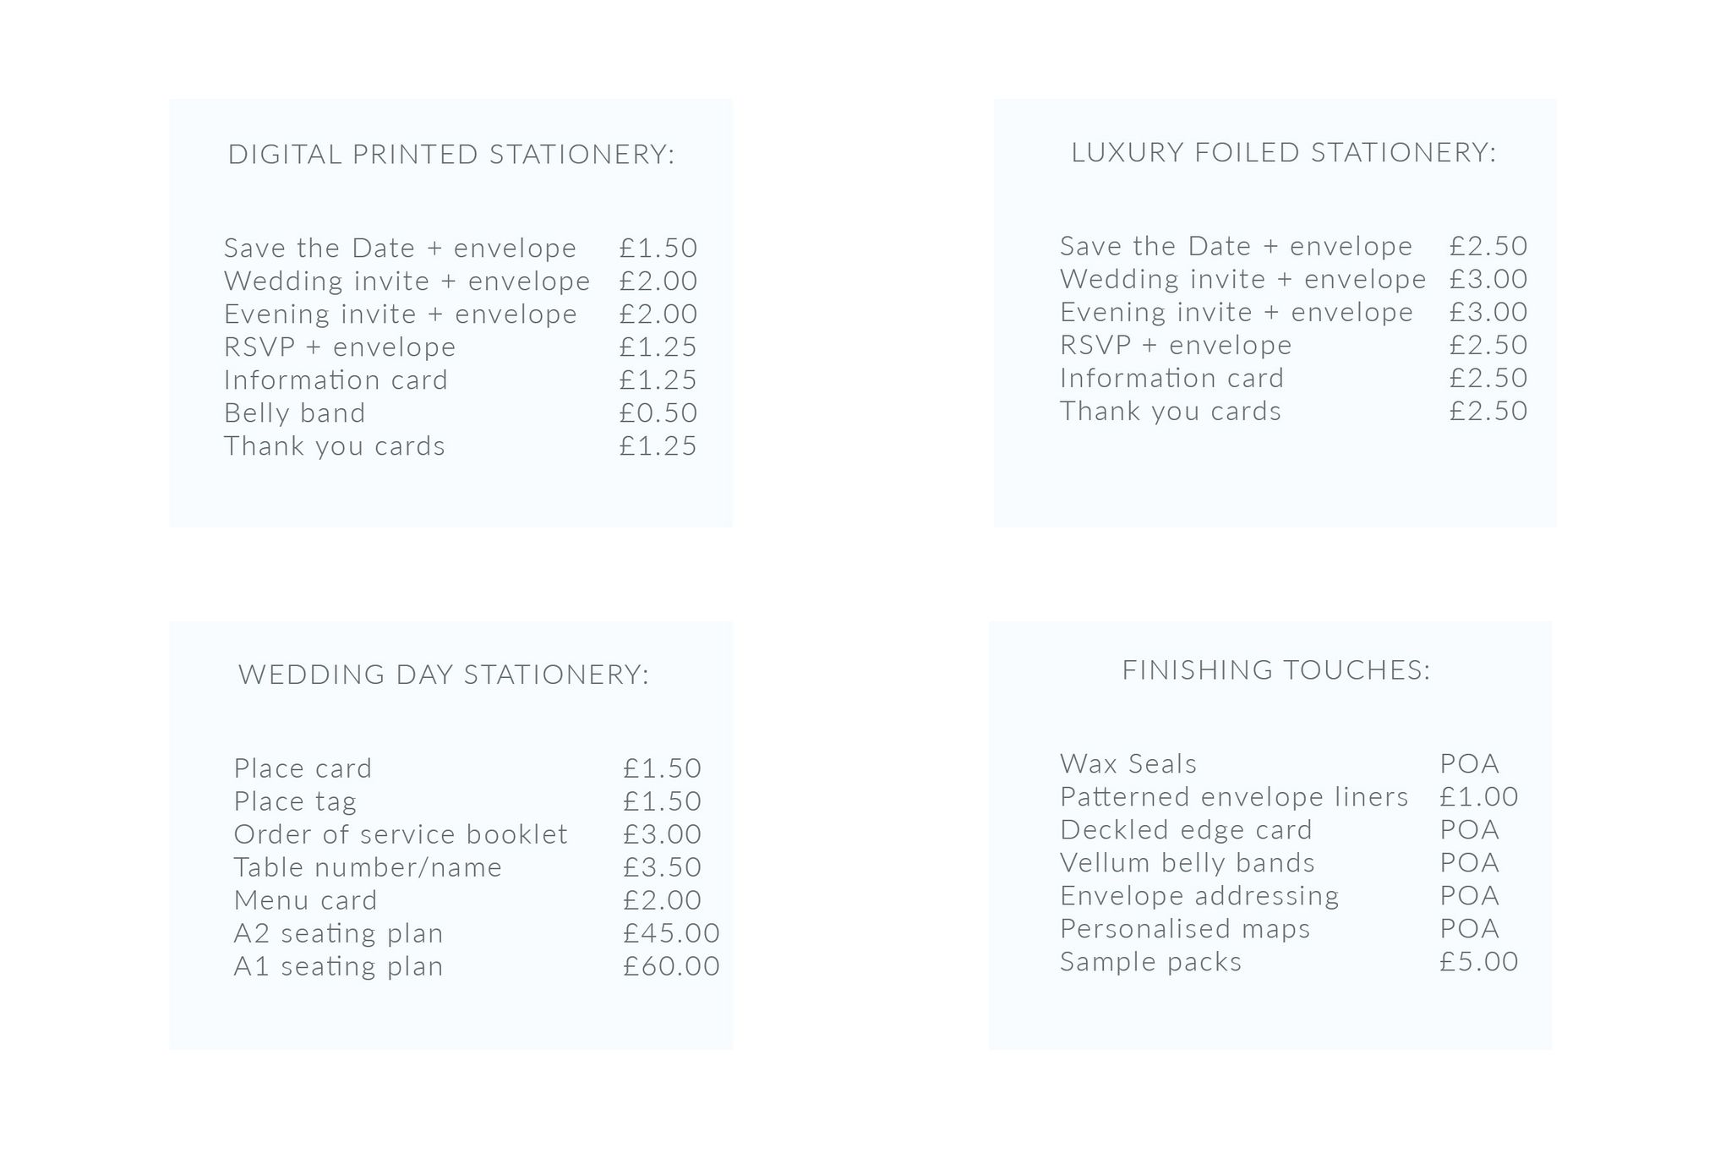Click the £0.50 Belly band price

658,413
